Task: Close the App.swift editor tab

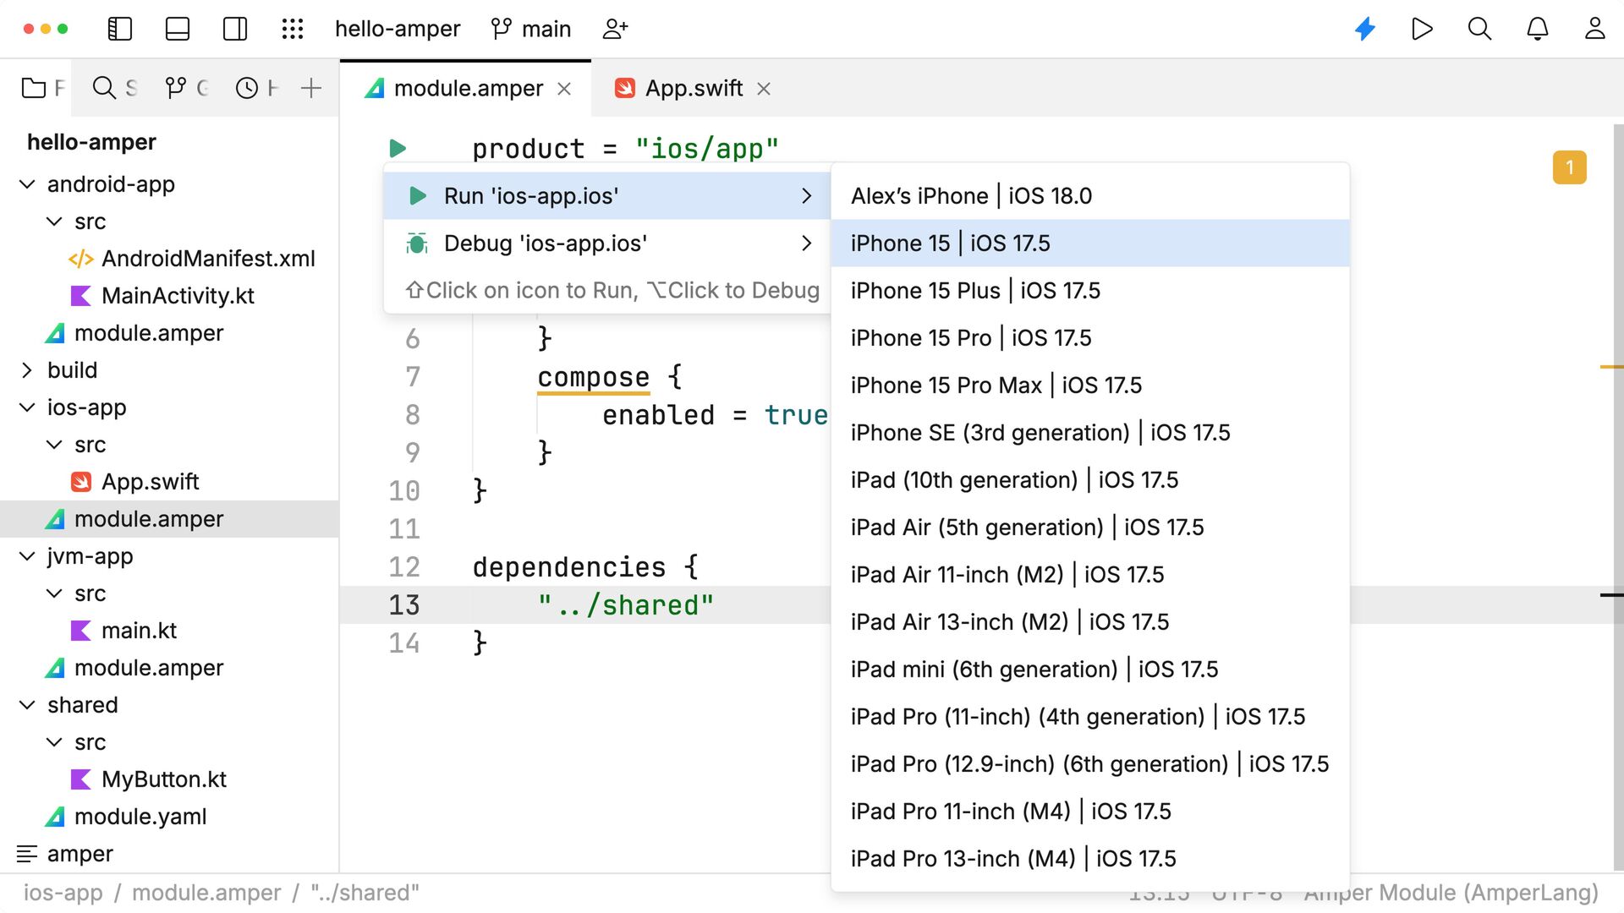Action: point(764,89)
